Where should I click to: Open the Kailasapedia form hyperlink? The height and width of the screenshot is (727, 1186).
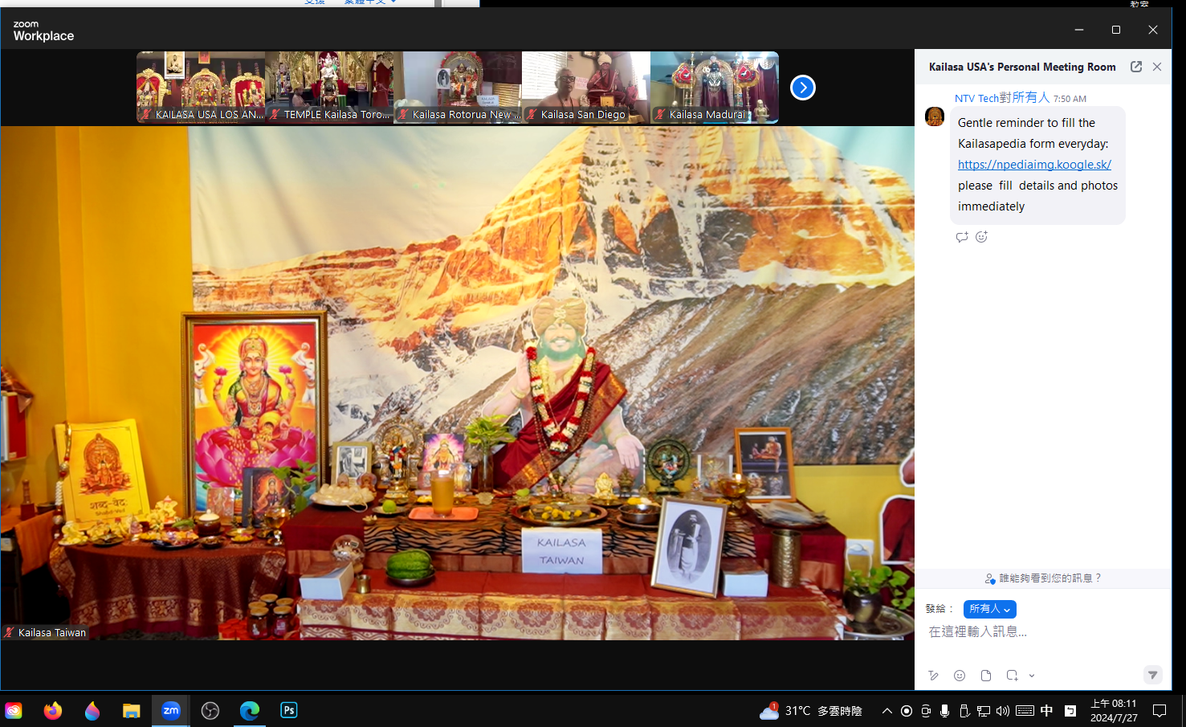(1034, 165)
